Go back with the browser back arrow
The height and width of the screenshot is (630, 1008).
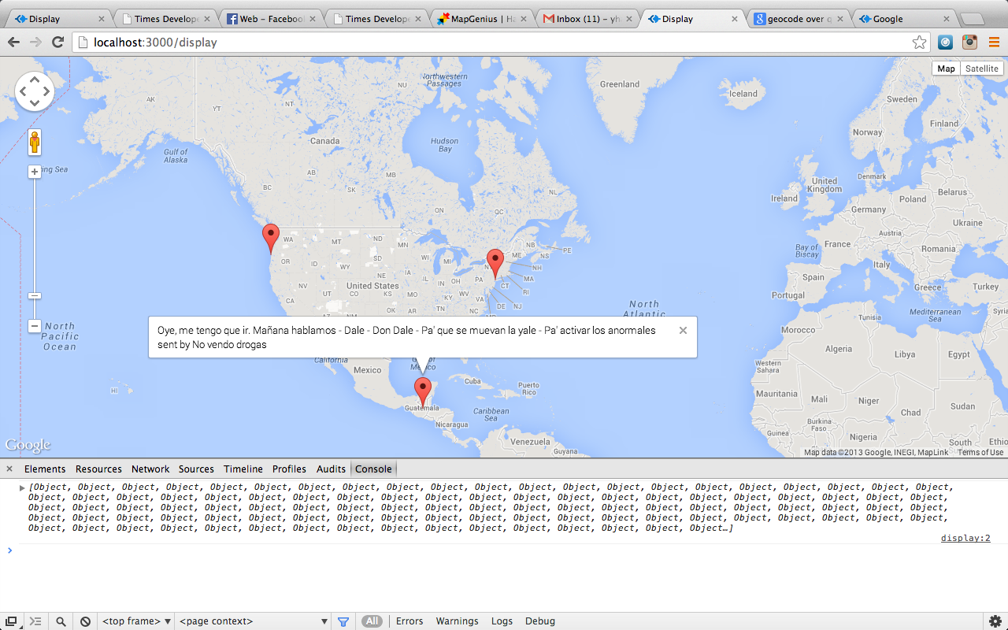click(13, 43)
